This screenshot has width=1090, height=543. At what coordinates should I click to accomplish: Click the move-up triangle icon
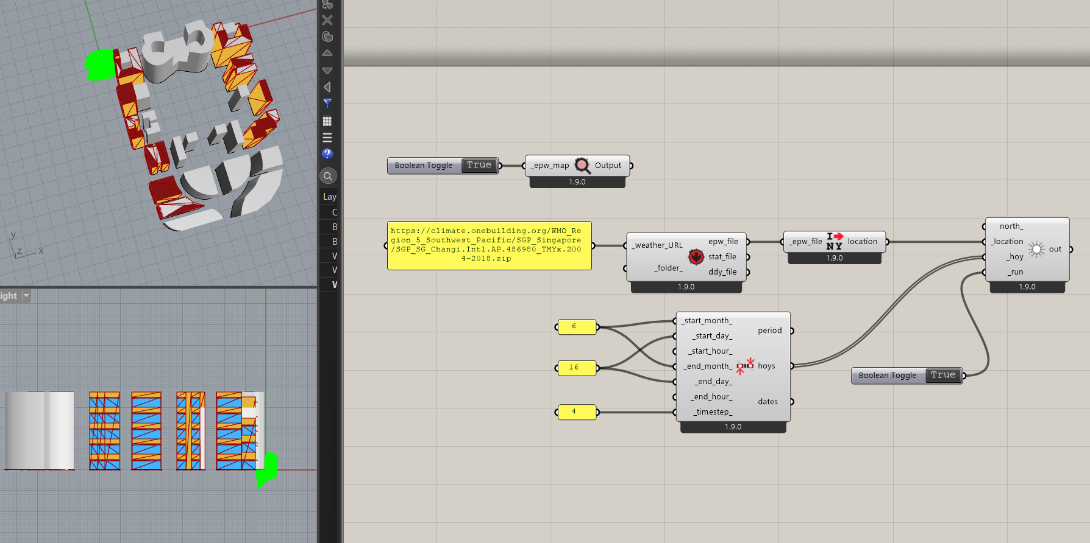click(327, 54)
